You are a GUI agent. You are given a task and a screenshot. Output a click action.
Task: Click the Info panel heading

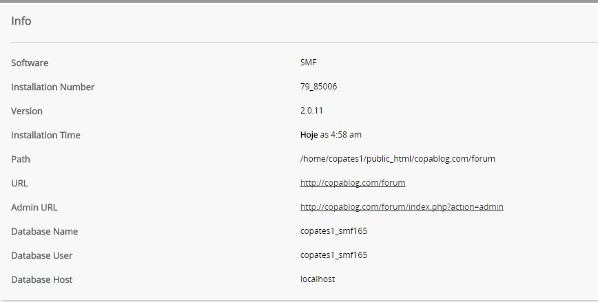coord(21,21)
